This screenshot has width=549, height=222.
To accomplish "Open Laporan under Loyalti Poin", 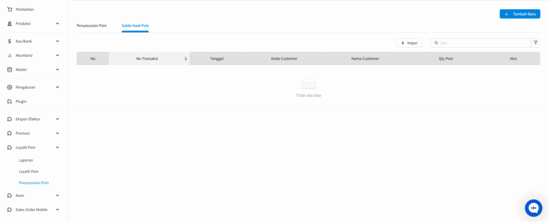I will (26, 160).
